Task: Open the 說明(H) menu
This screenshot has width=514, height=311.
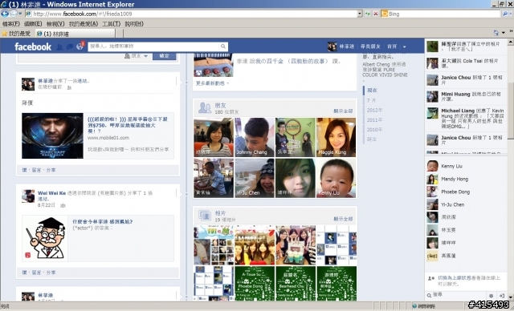Action: 134,24
